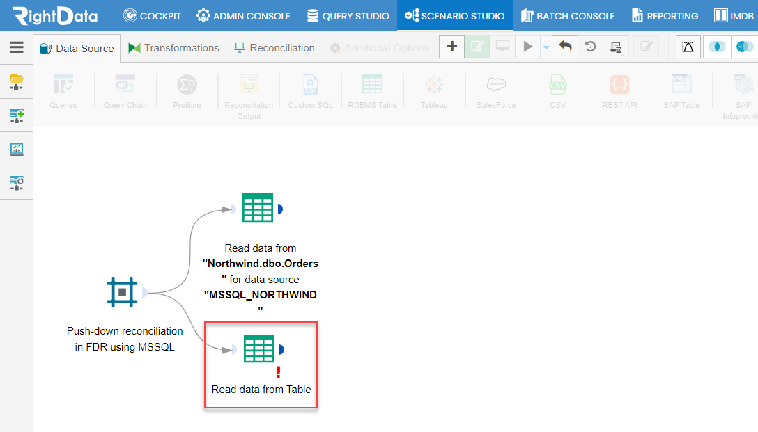Click input port of Northwind Orders node

point(233,209)
